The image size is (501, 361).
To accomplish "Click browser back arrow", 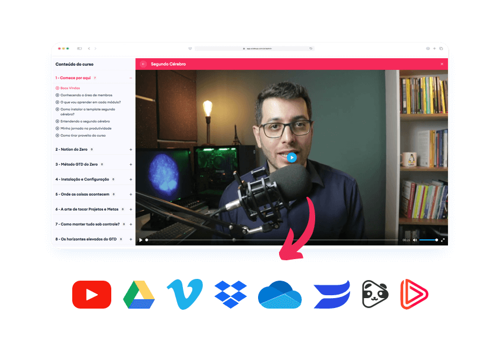I will (x=89, y=48).
